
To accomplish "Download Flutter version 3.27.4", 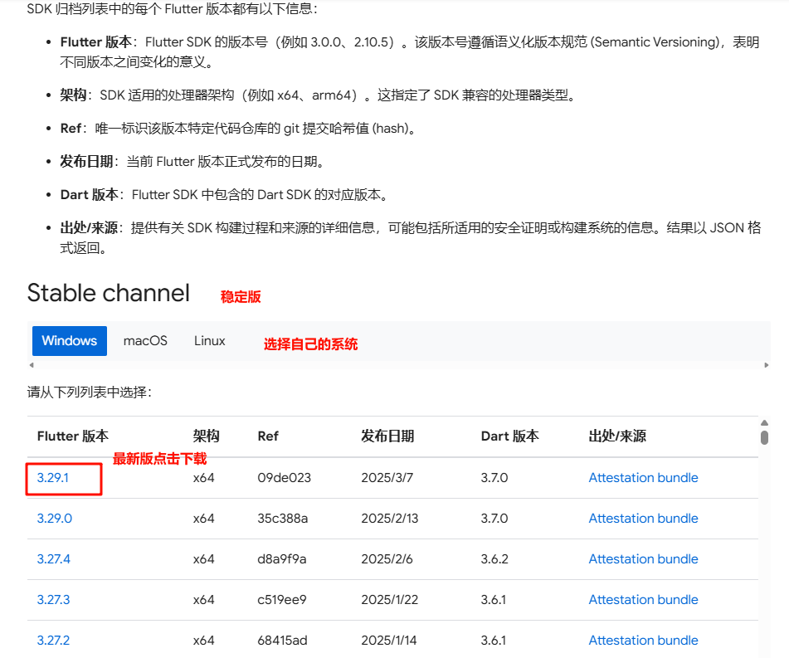I will coord(53,558).
